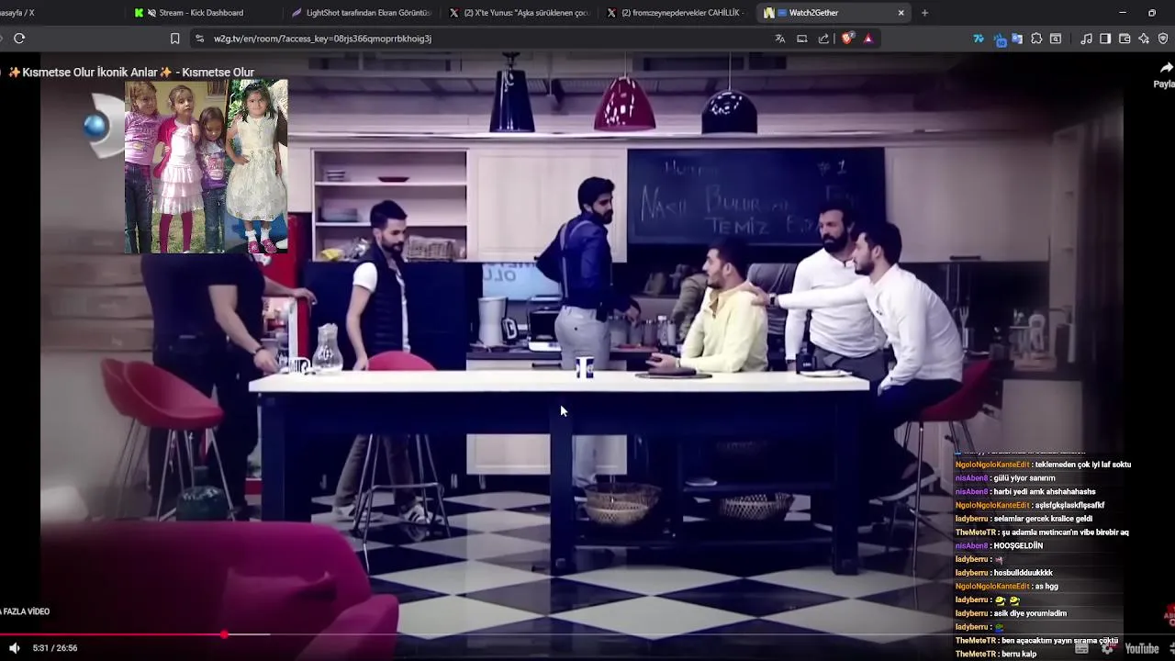
Task: Open a new browser tab
Action: [x=924, y=13]
